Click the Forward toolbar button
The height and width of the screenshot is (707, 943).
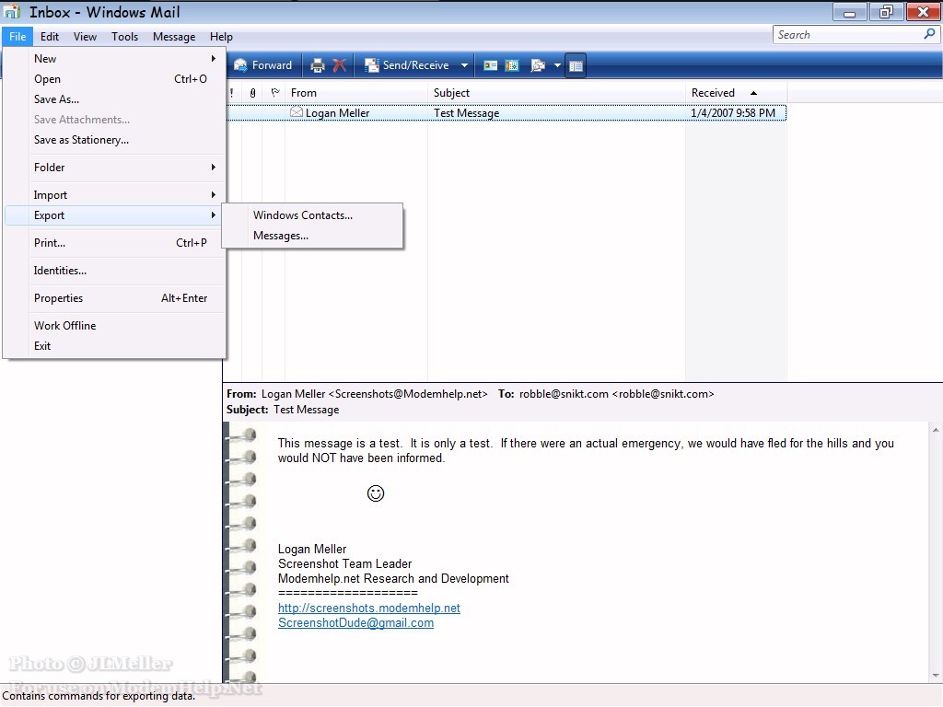[x=262, y=65]
